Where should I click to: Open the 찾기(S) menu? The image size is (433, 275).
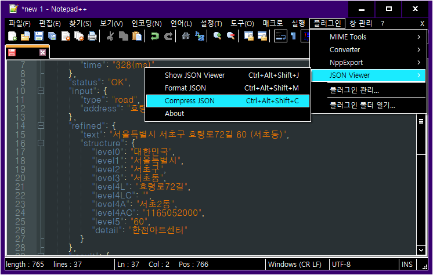80,23
